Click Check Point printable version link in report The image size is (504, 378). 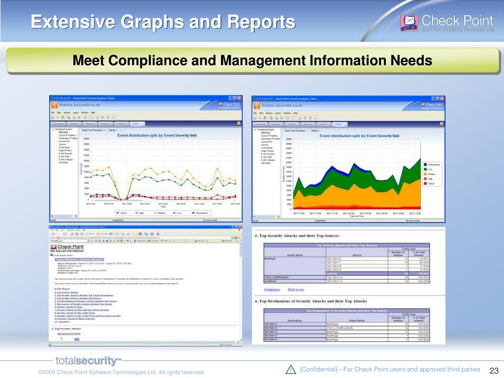(x=63, y=255)
